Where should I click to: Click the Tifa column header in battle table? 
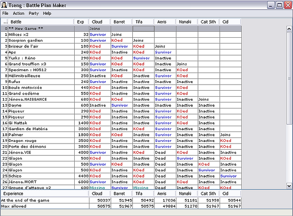tap(143, 22)
